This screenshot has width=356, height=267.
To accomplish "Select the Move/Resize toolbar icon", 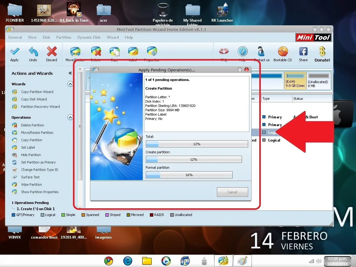I will (75, 52).
